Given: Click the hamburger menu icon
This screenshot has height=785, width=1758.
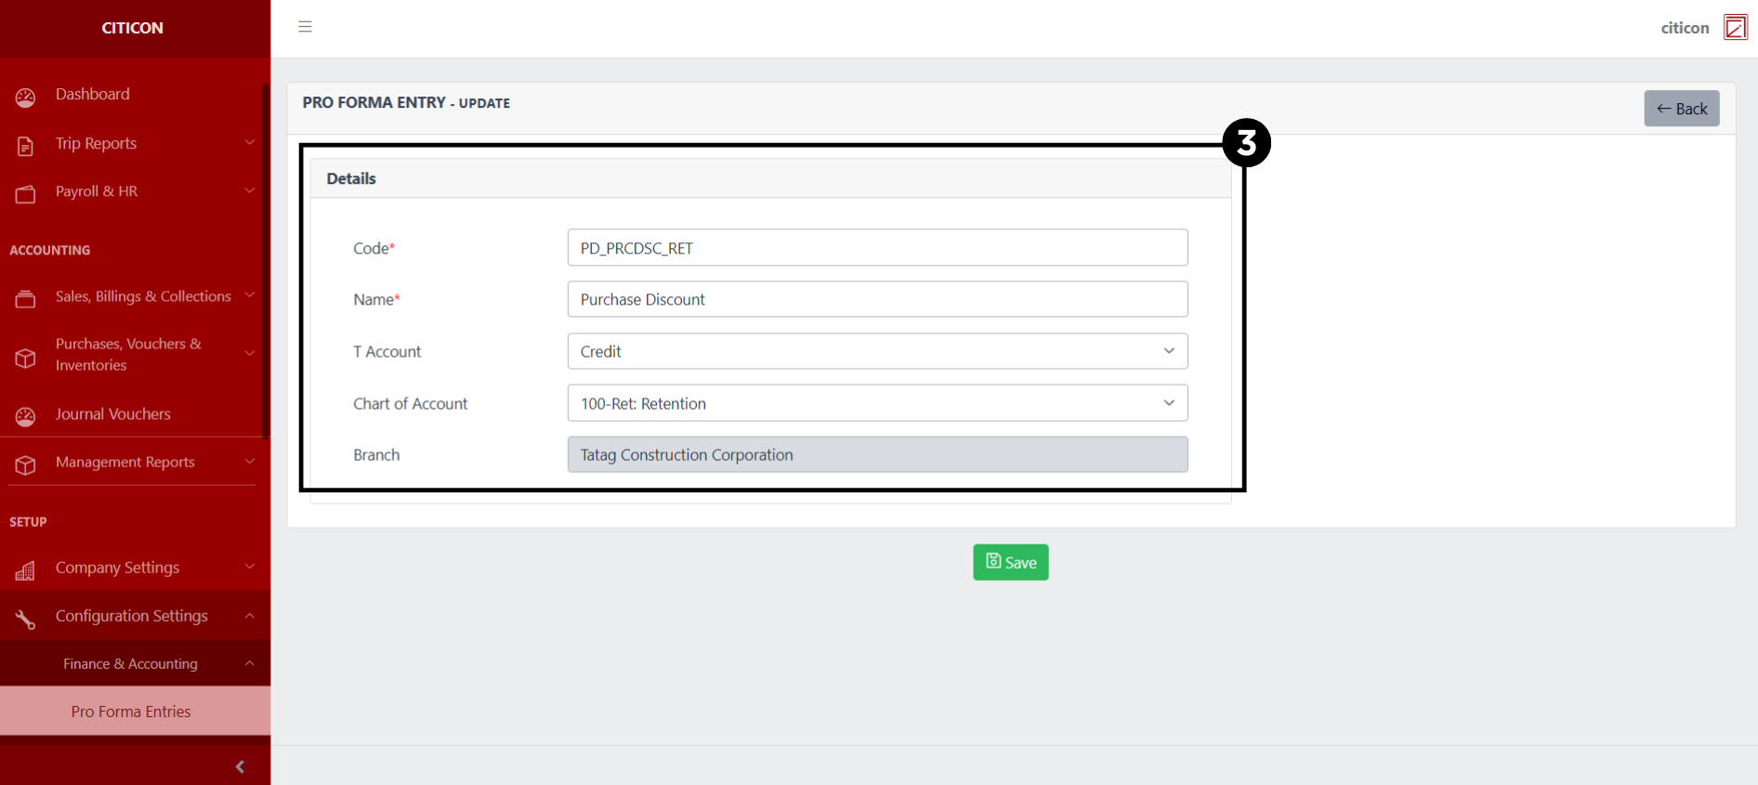Looking at the screenshot, I should [305, 27].
